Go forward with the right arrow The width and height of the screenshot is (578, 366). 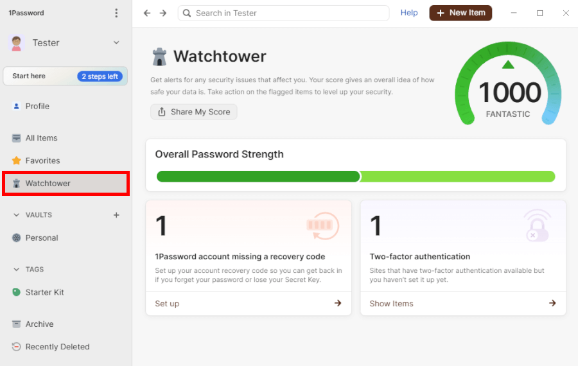point(163,13)
